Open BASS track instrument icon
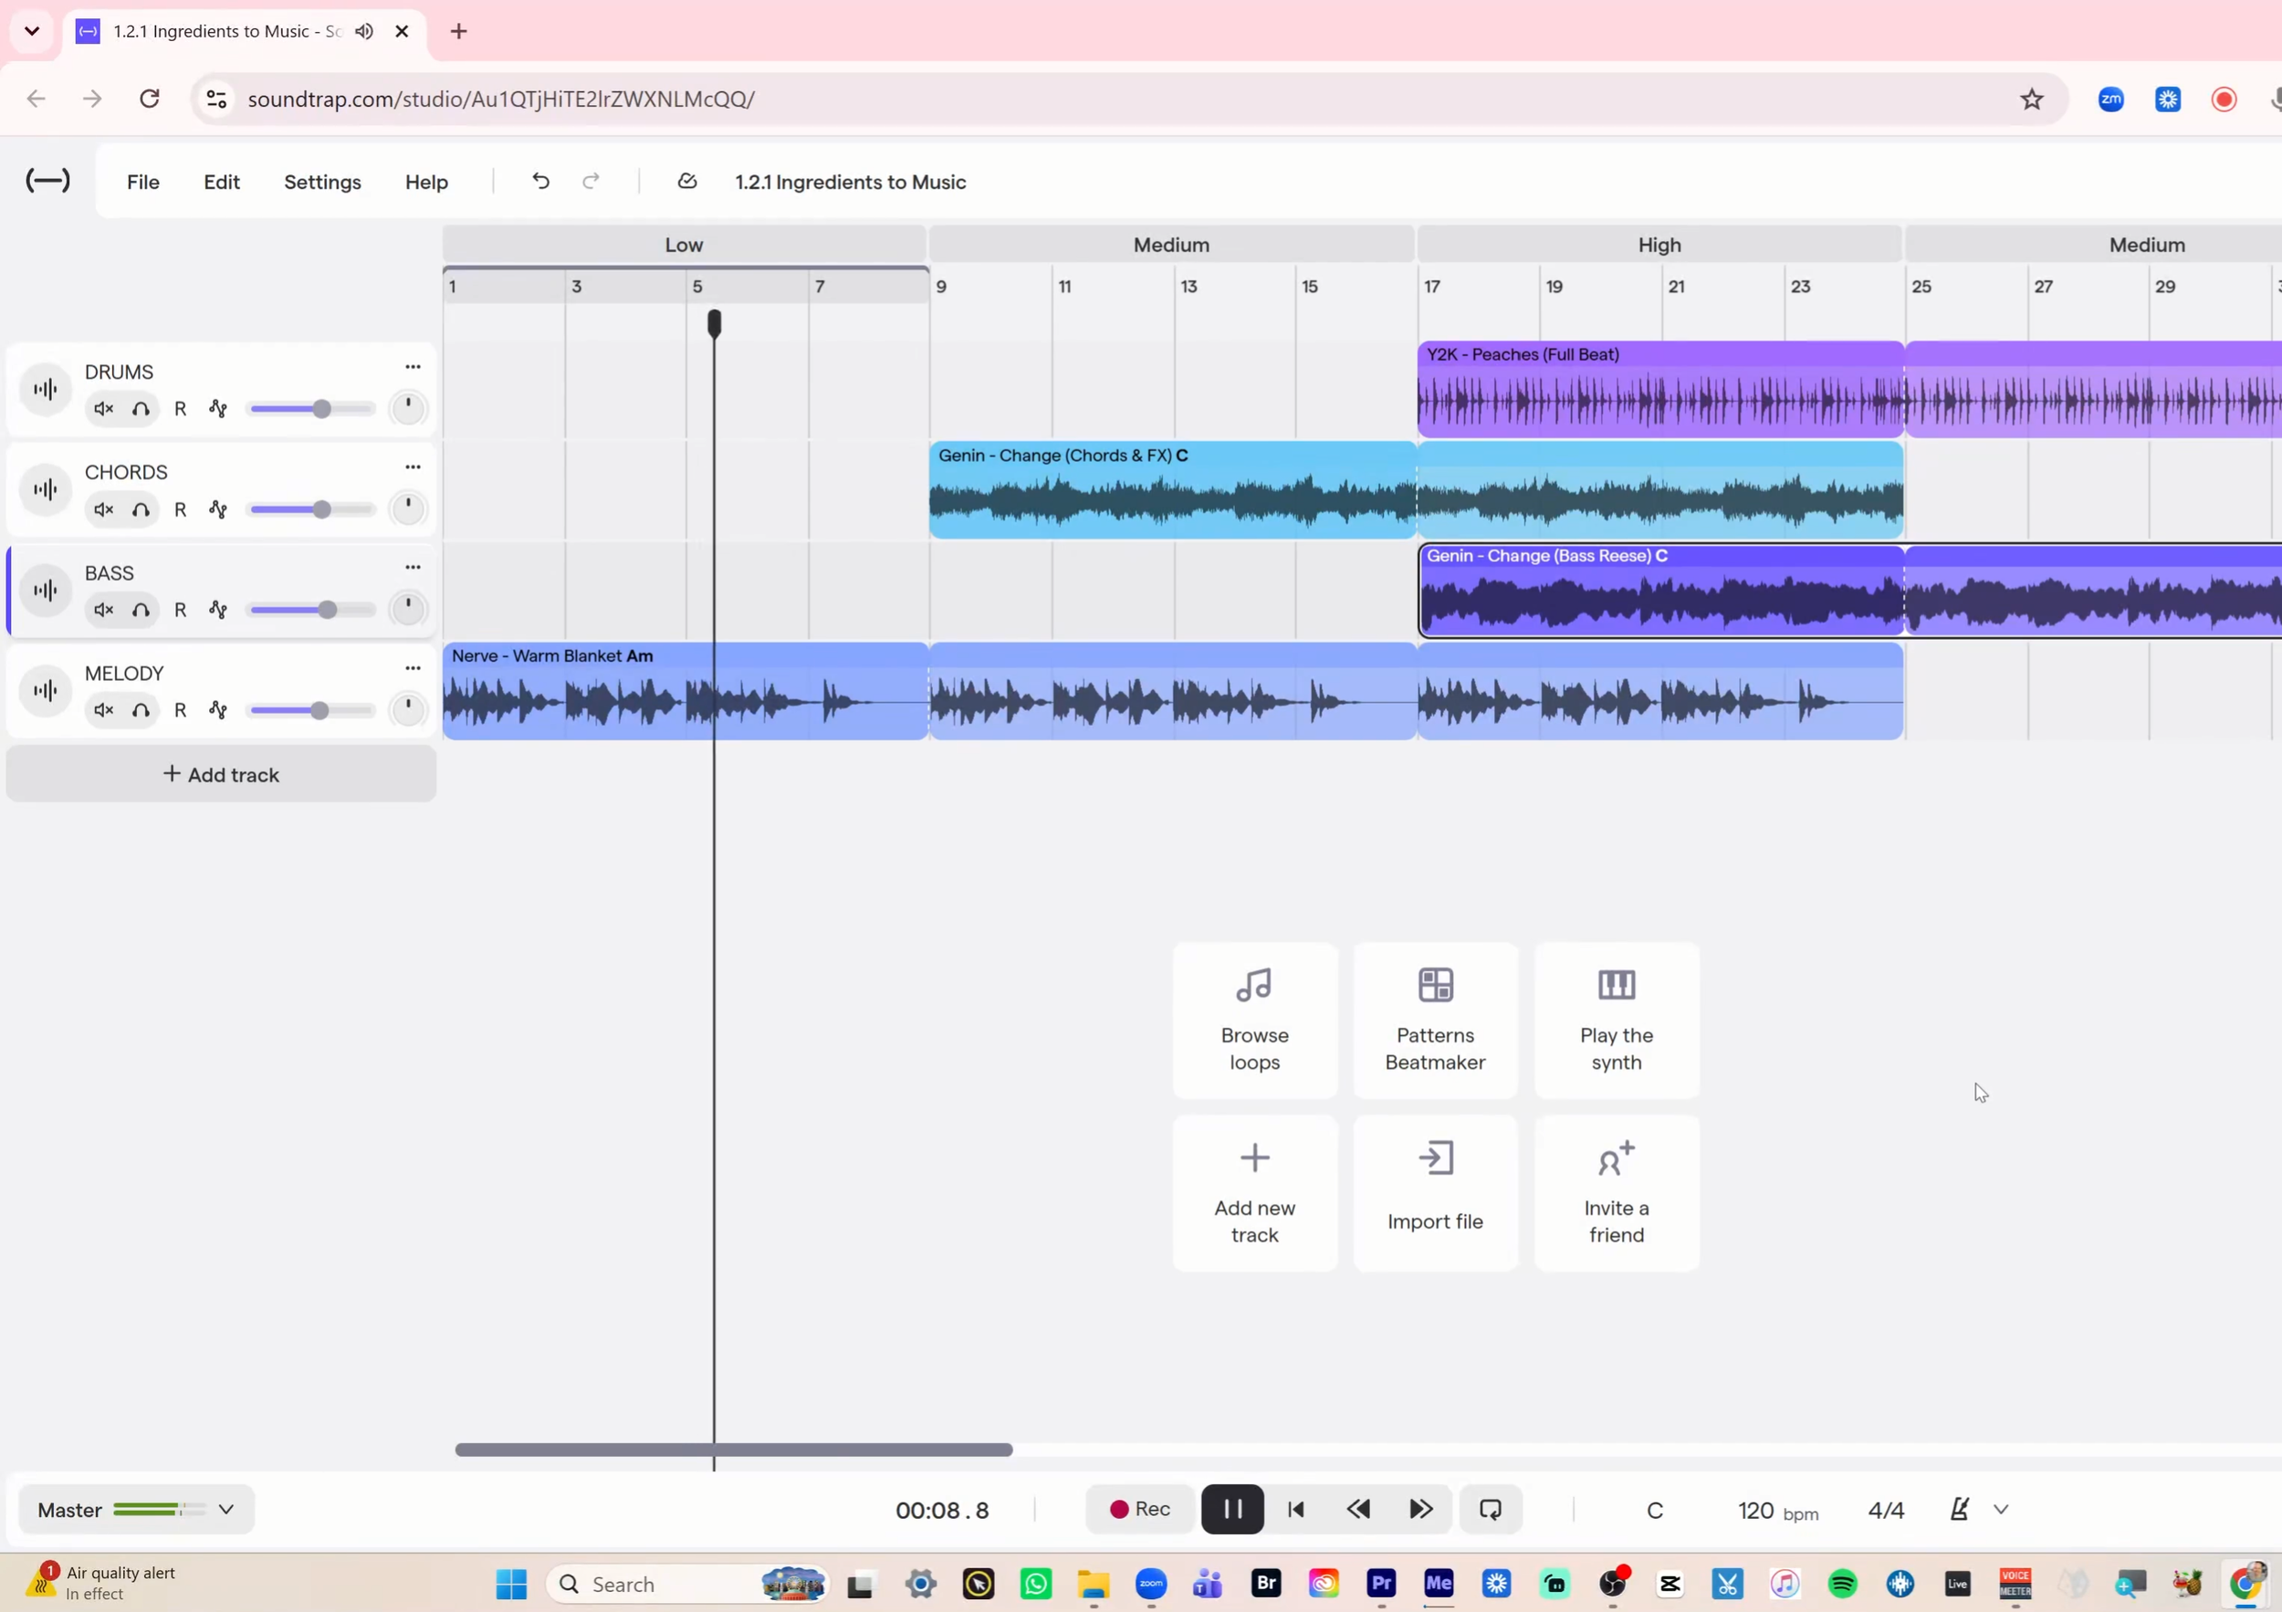The width and height of the screenshot is (2282, 1612). 46,591
